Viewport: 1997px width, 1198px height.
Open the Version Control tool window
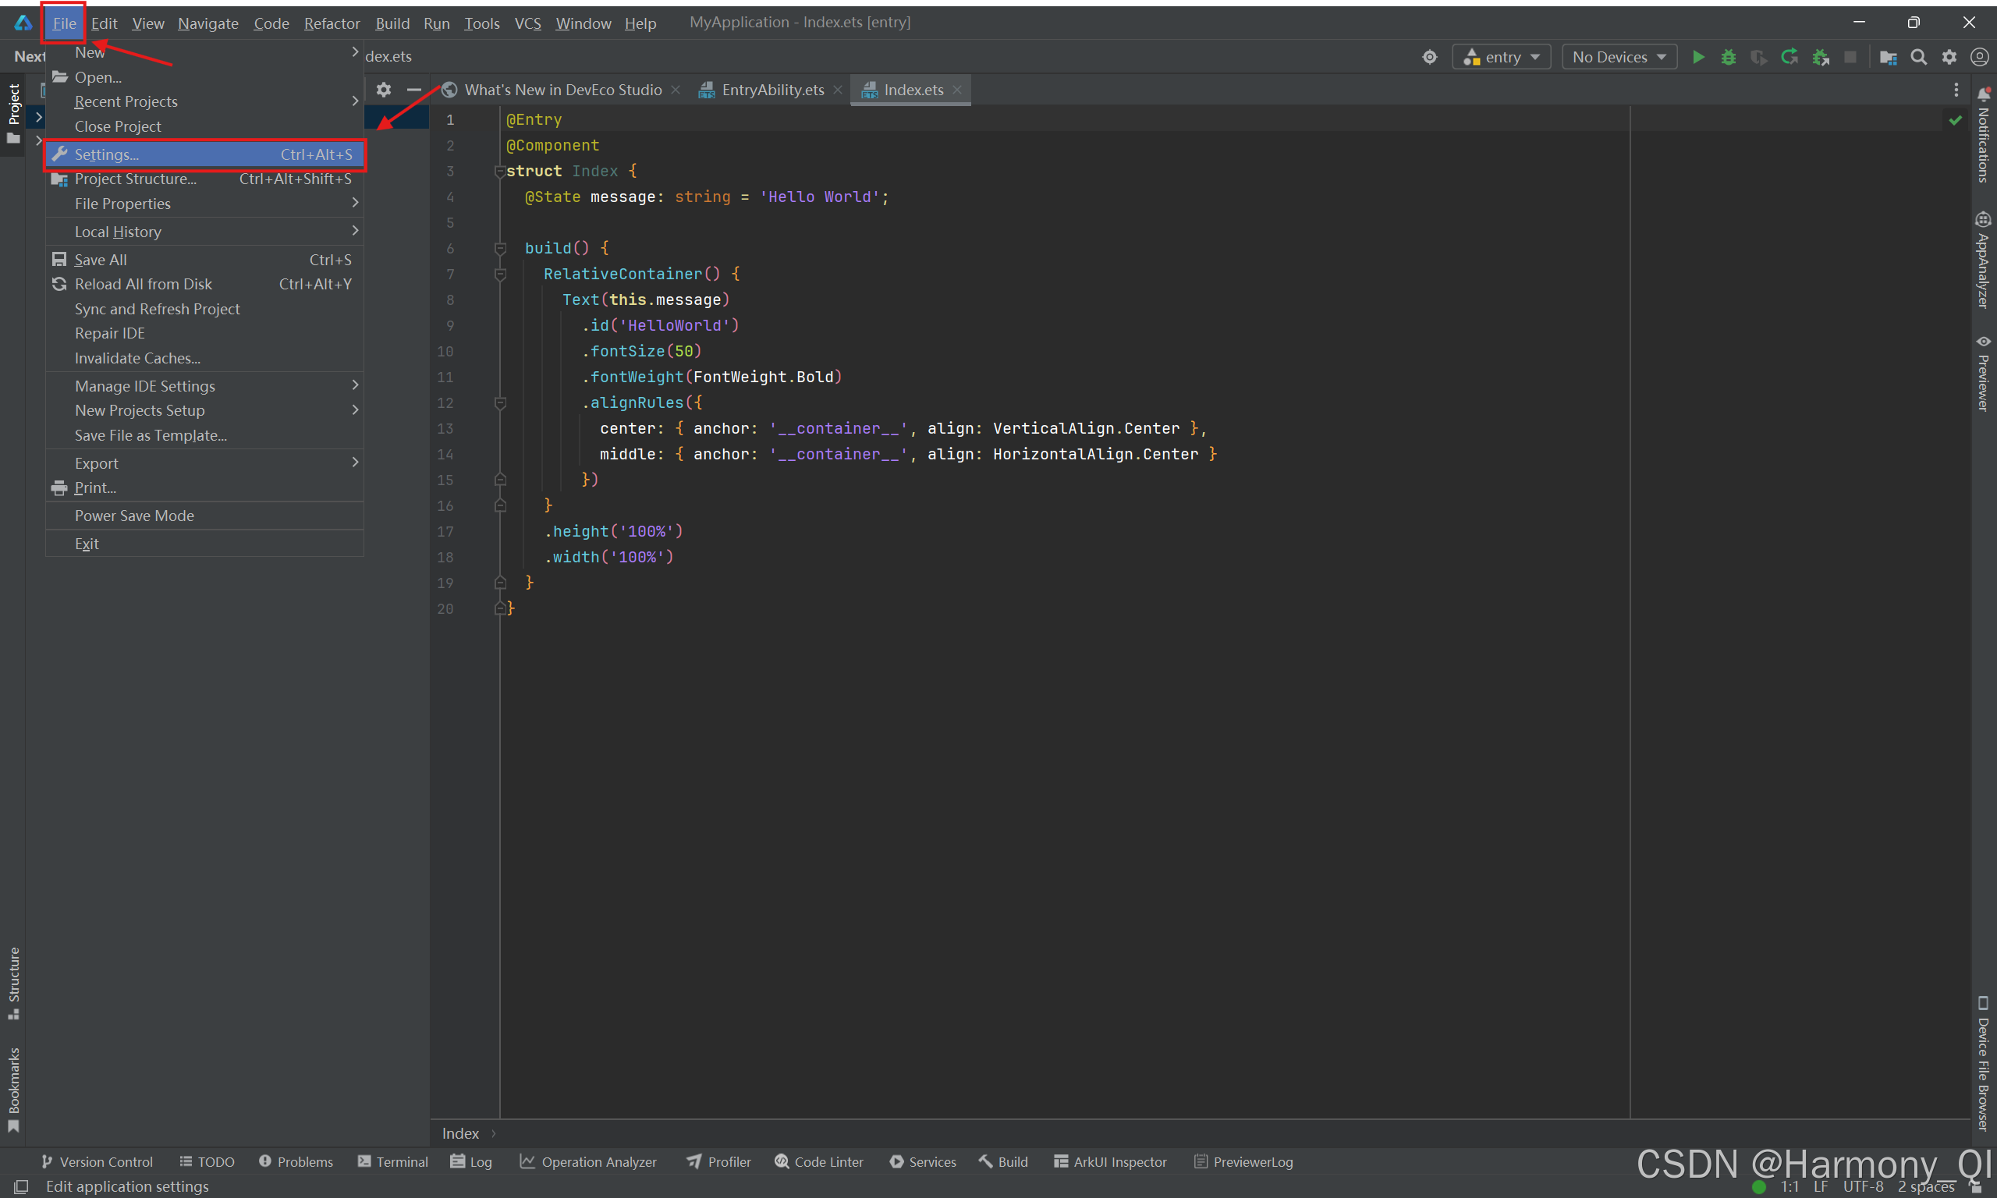point(97,1161)
